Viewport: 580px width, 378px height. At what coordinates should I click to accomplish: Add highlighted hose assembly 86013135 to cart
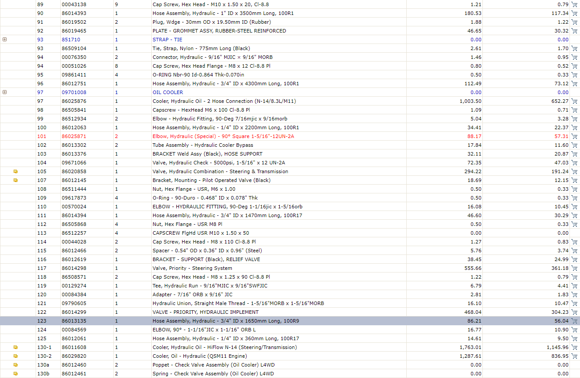(x=574, y=321)
